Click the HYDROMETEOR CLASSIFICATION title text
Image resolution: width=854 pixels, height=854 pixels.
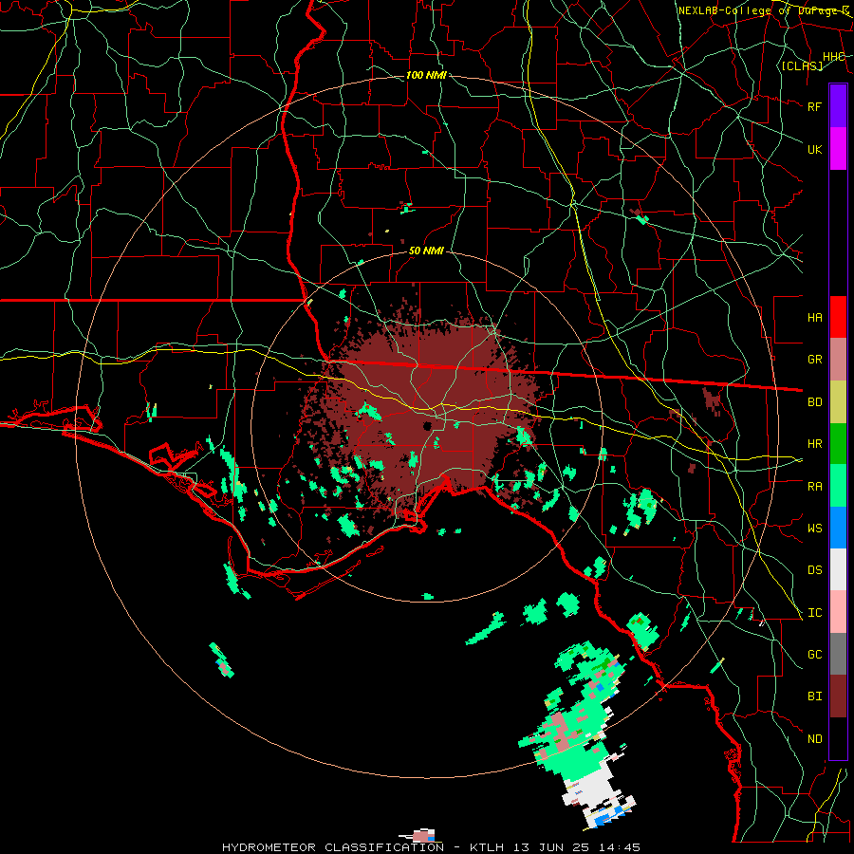click(x=333, y=847)
